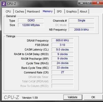
Task: Click the NB Frequency label
Action: pos(58,30)
